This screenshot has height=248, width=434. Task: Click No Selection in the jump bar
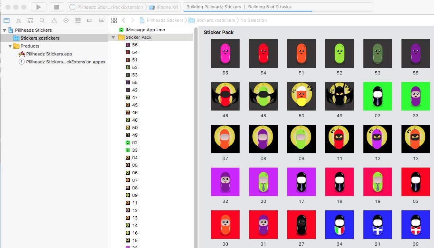pyautogui.click(x=253, y=20)
